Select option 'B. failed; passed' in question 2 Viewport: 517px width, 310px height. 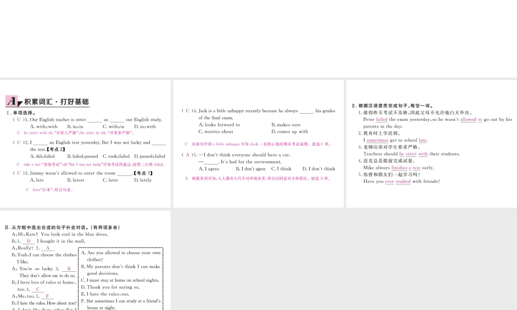[82, 156]
